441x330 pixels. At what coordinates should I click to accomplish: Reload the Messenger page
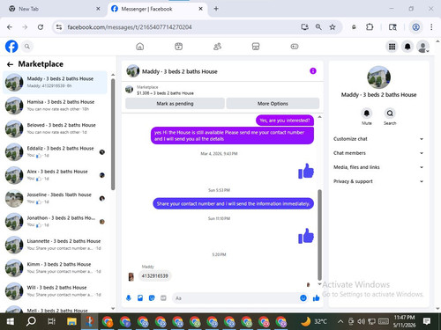click(x=41, y=27)
